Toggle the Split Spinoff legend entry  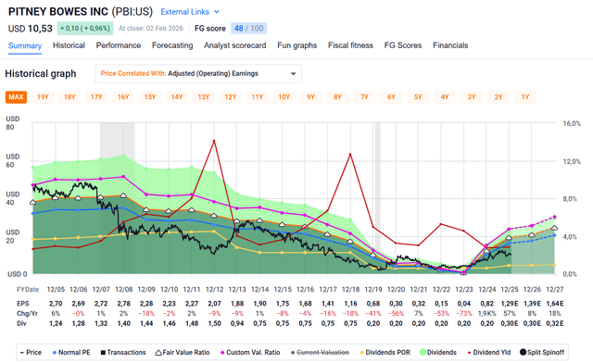(542, 353)
